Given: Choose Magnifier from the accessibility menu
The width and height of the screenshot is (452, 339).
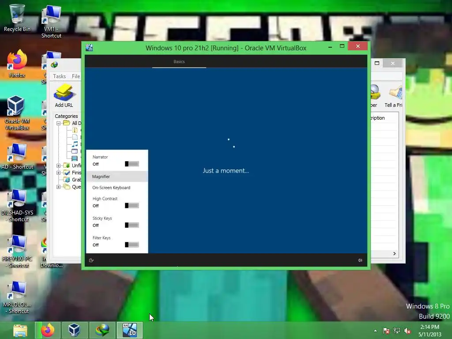Looking at the screenshot, I should (x=117, y=177).
